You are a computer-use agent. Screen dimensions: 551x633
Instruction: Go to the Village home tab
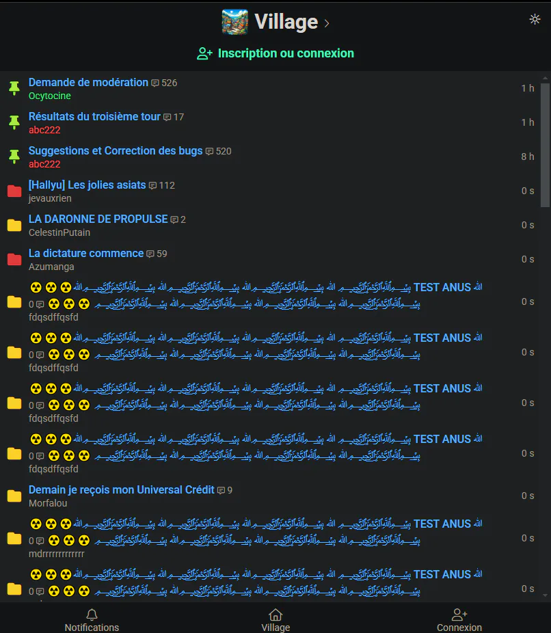275,621
